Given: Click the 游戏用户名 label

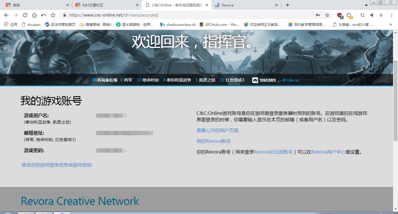Looking at the screenshot, I should pos(36,115).
